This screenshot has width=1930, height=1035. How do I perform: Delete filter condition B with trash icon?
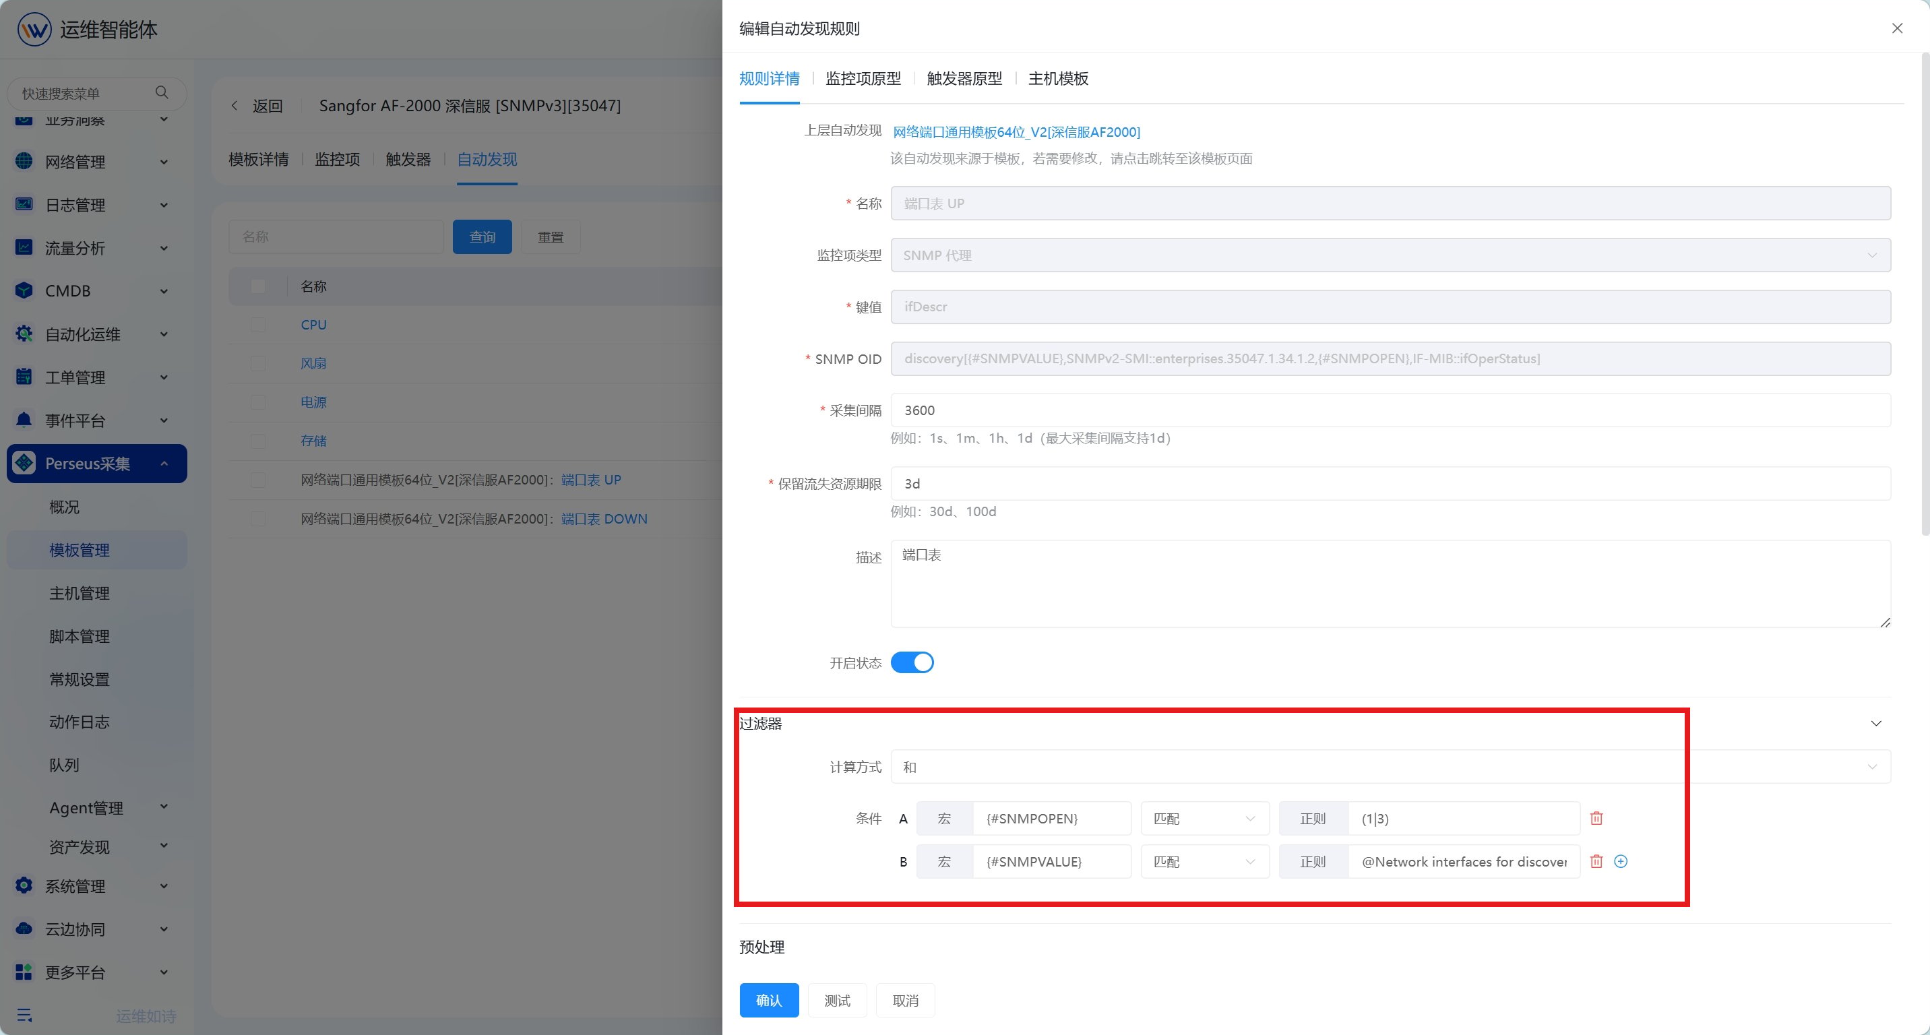point(1596,861)
